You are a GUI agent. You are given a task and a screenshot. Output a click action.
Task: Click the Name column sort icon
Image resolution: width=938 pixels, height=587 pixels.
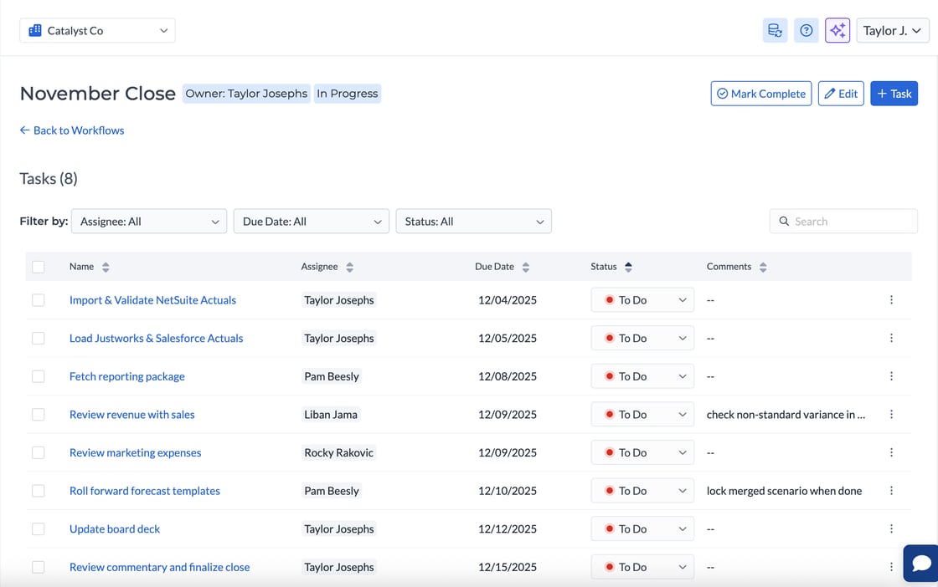click(105, 266)
